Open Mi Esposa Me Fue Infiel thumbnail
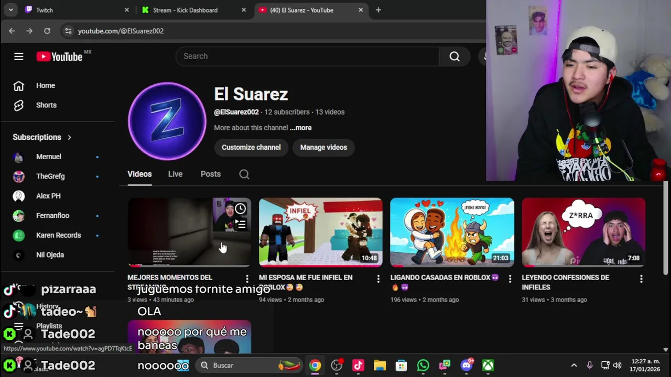This screenshot has height=377, width=671. coord(321,232)
